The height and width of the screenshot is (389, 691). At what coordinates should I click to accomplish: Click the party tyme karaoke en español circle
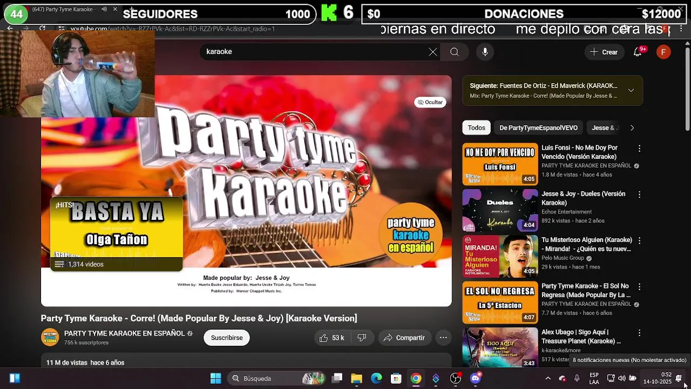click(411, 234)
